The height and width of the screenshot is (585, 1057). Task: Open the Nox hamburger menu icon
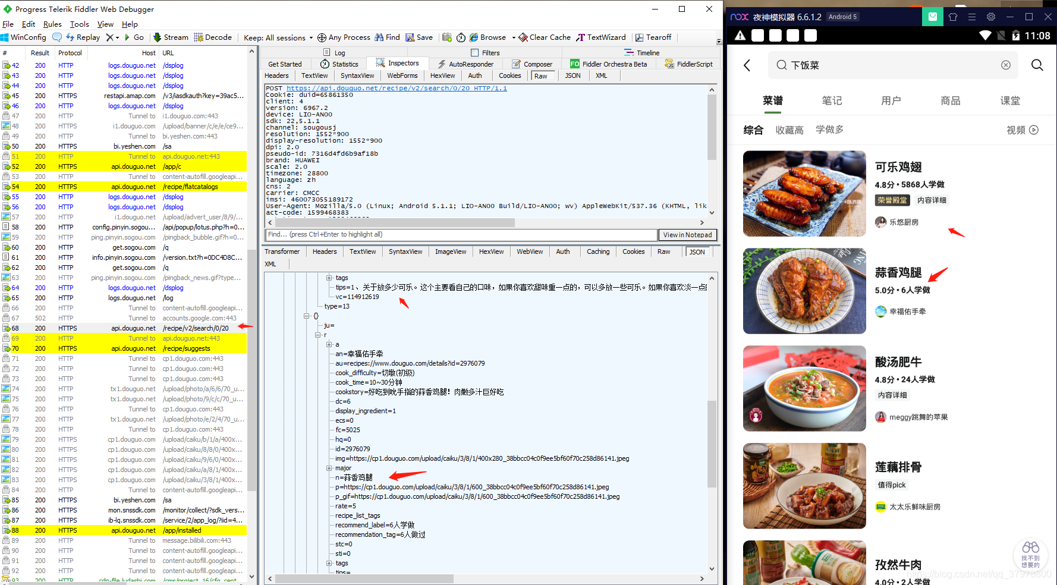[972, 17]
